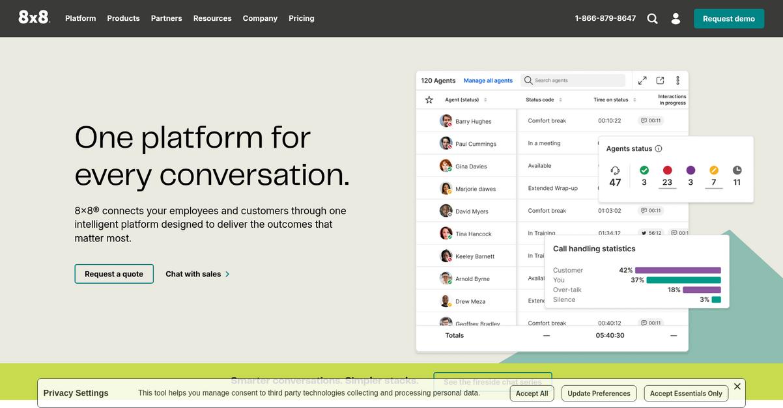Click the headset icon above 47
Viewport: 783px width, 408px height.
615,170
